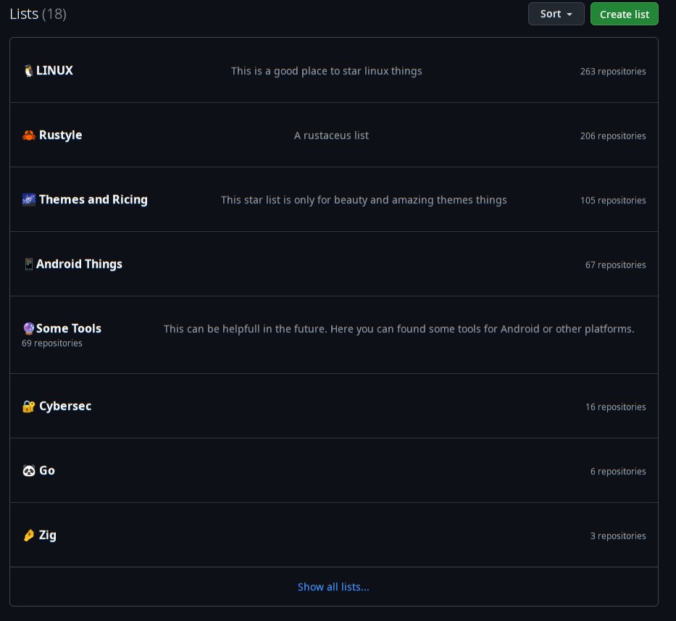The width and height of the screenshot is (676, 621).
Task: Click Show all lists link
Action: tap(333, 587)
